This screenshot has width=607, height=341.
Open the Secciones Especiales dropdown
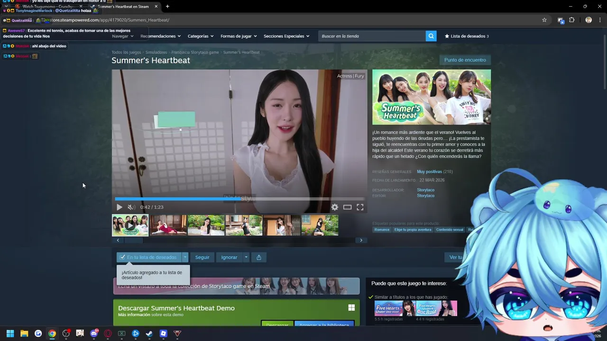click(286, 36)
